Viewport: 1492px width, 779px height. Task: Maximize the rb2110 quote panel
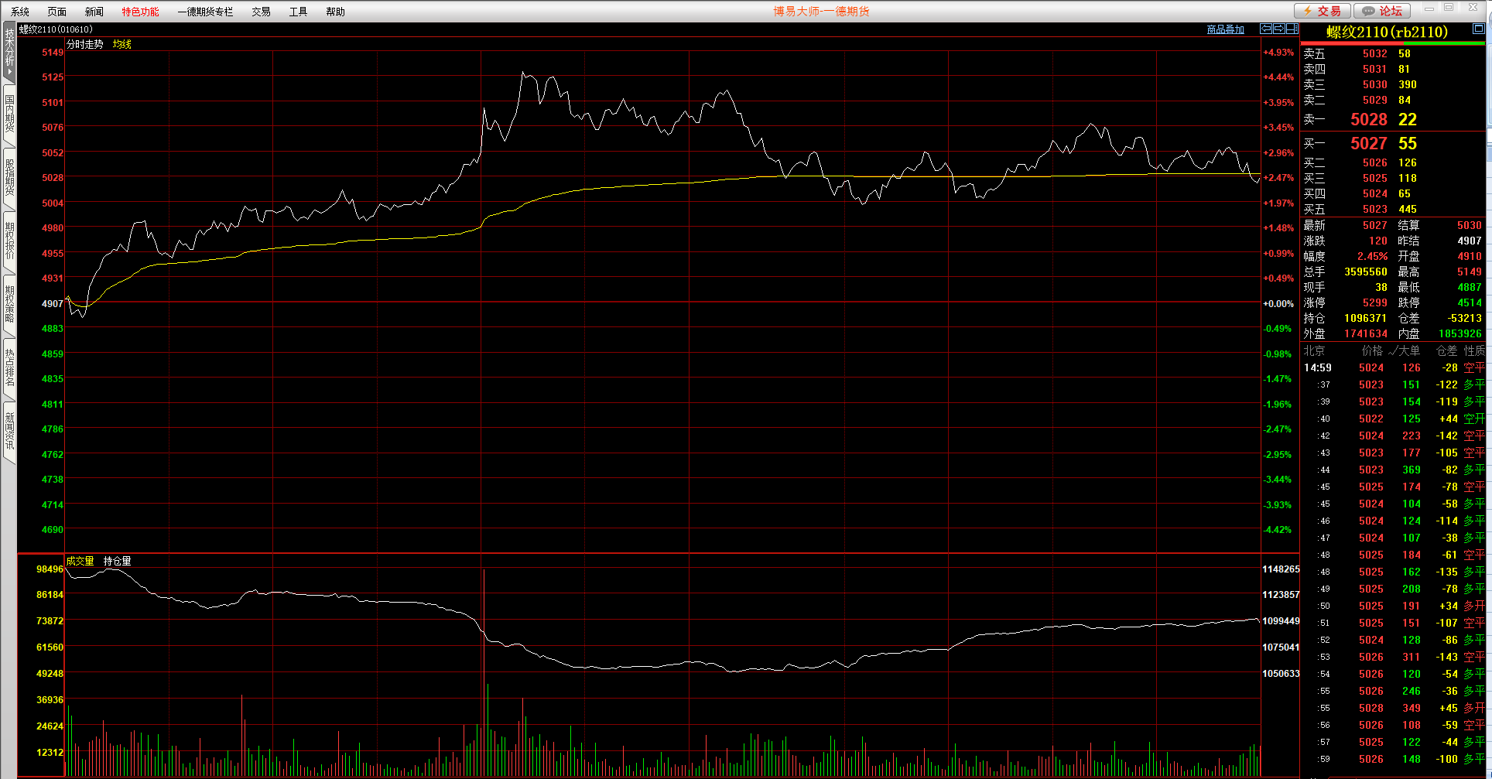1478,29
